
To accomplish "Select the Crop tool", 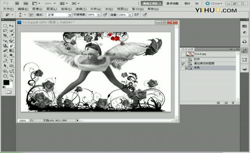I will pos(5,35).
